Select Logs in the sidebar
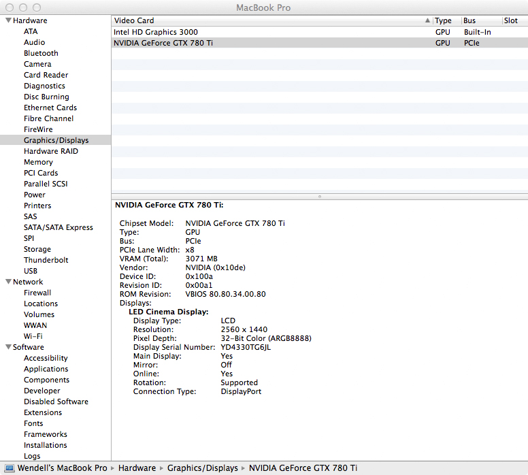The height and width of the screenshot is (475, 528). click(32, 456)
